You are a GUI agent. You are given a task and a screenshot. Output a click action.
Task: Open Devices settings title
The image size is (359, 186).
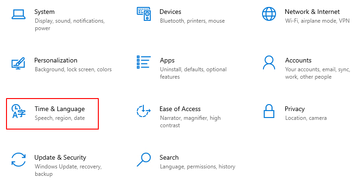[x=170, y=12]
